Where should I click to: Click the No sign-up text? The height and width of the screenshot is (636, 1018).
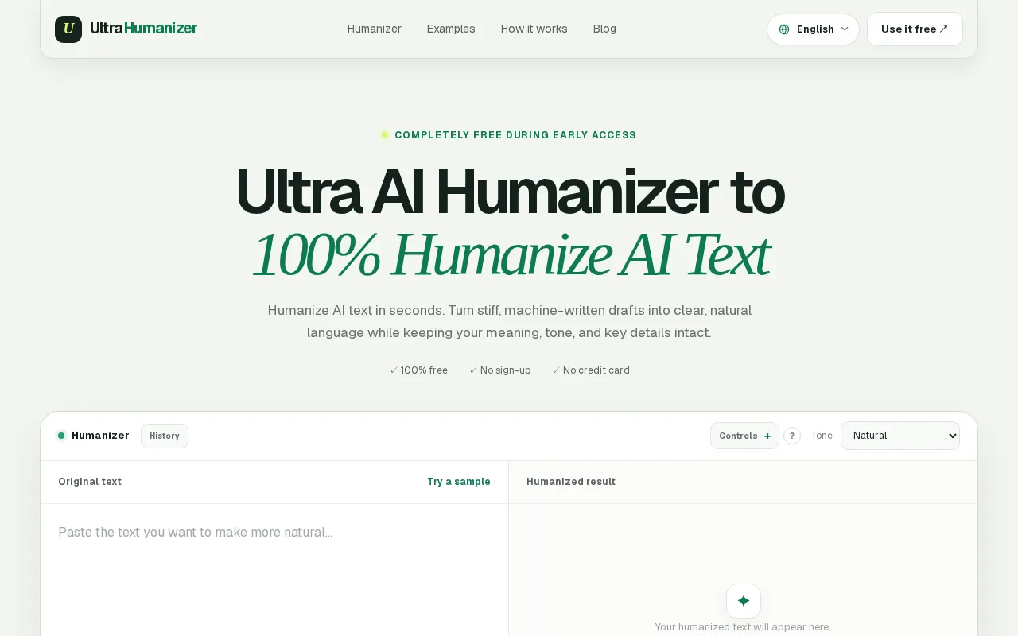pos(500,370)
